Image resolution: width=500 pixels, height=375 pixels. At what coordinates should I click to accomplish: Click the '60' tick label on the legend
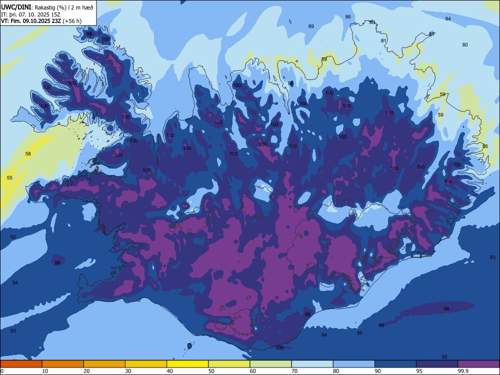[x=253, y=371]
